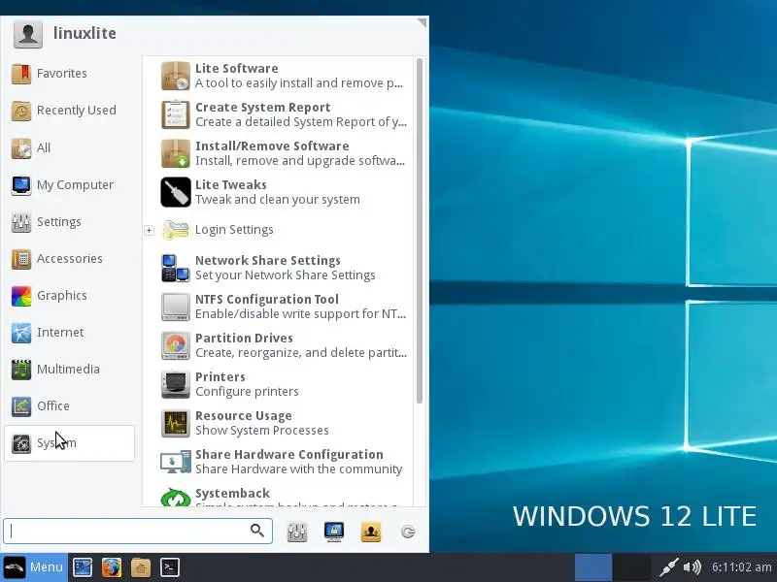Open Lite Software package icon
This screenshot has height=582, width=777.
tap(176, 76)
